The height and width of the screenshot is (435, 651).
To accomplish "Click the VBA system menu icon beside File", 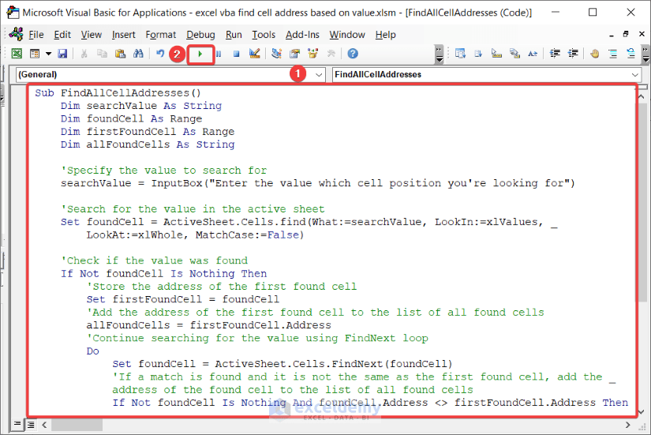I will tap(16, 34).
